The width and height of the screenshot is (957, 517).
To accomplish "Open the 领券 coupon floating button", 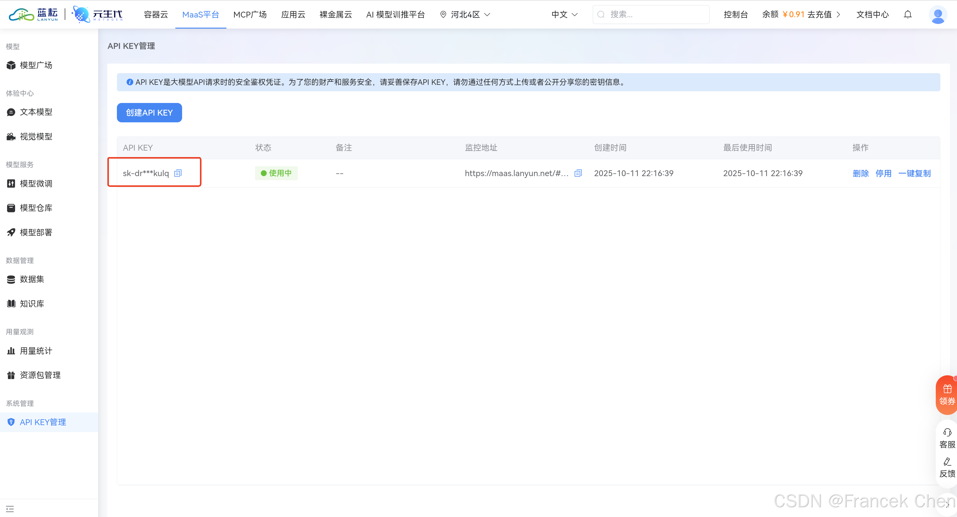I will click(947, 395).
